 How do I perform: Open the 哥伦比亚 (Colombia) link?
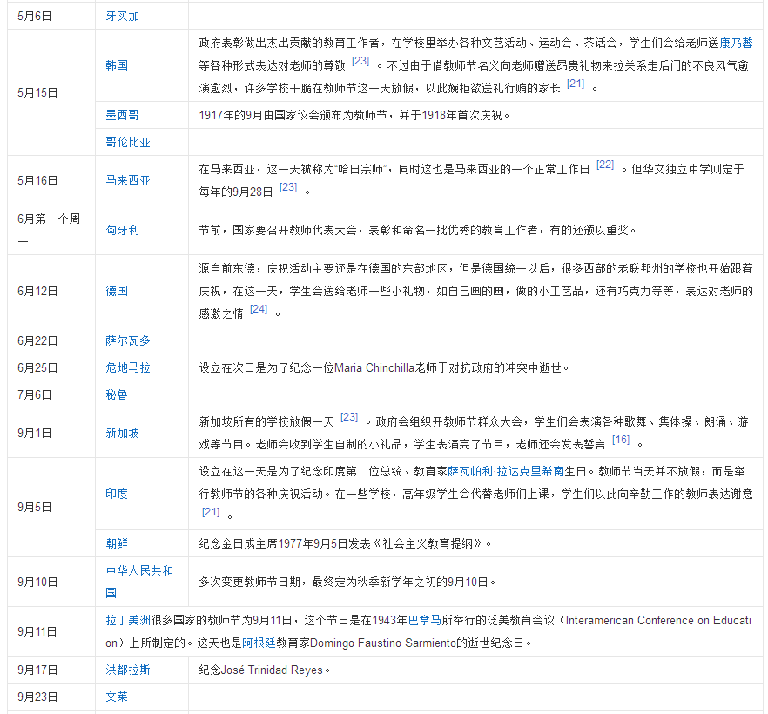click(128, 141)
